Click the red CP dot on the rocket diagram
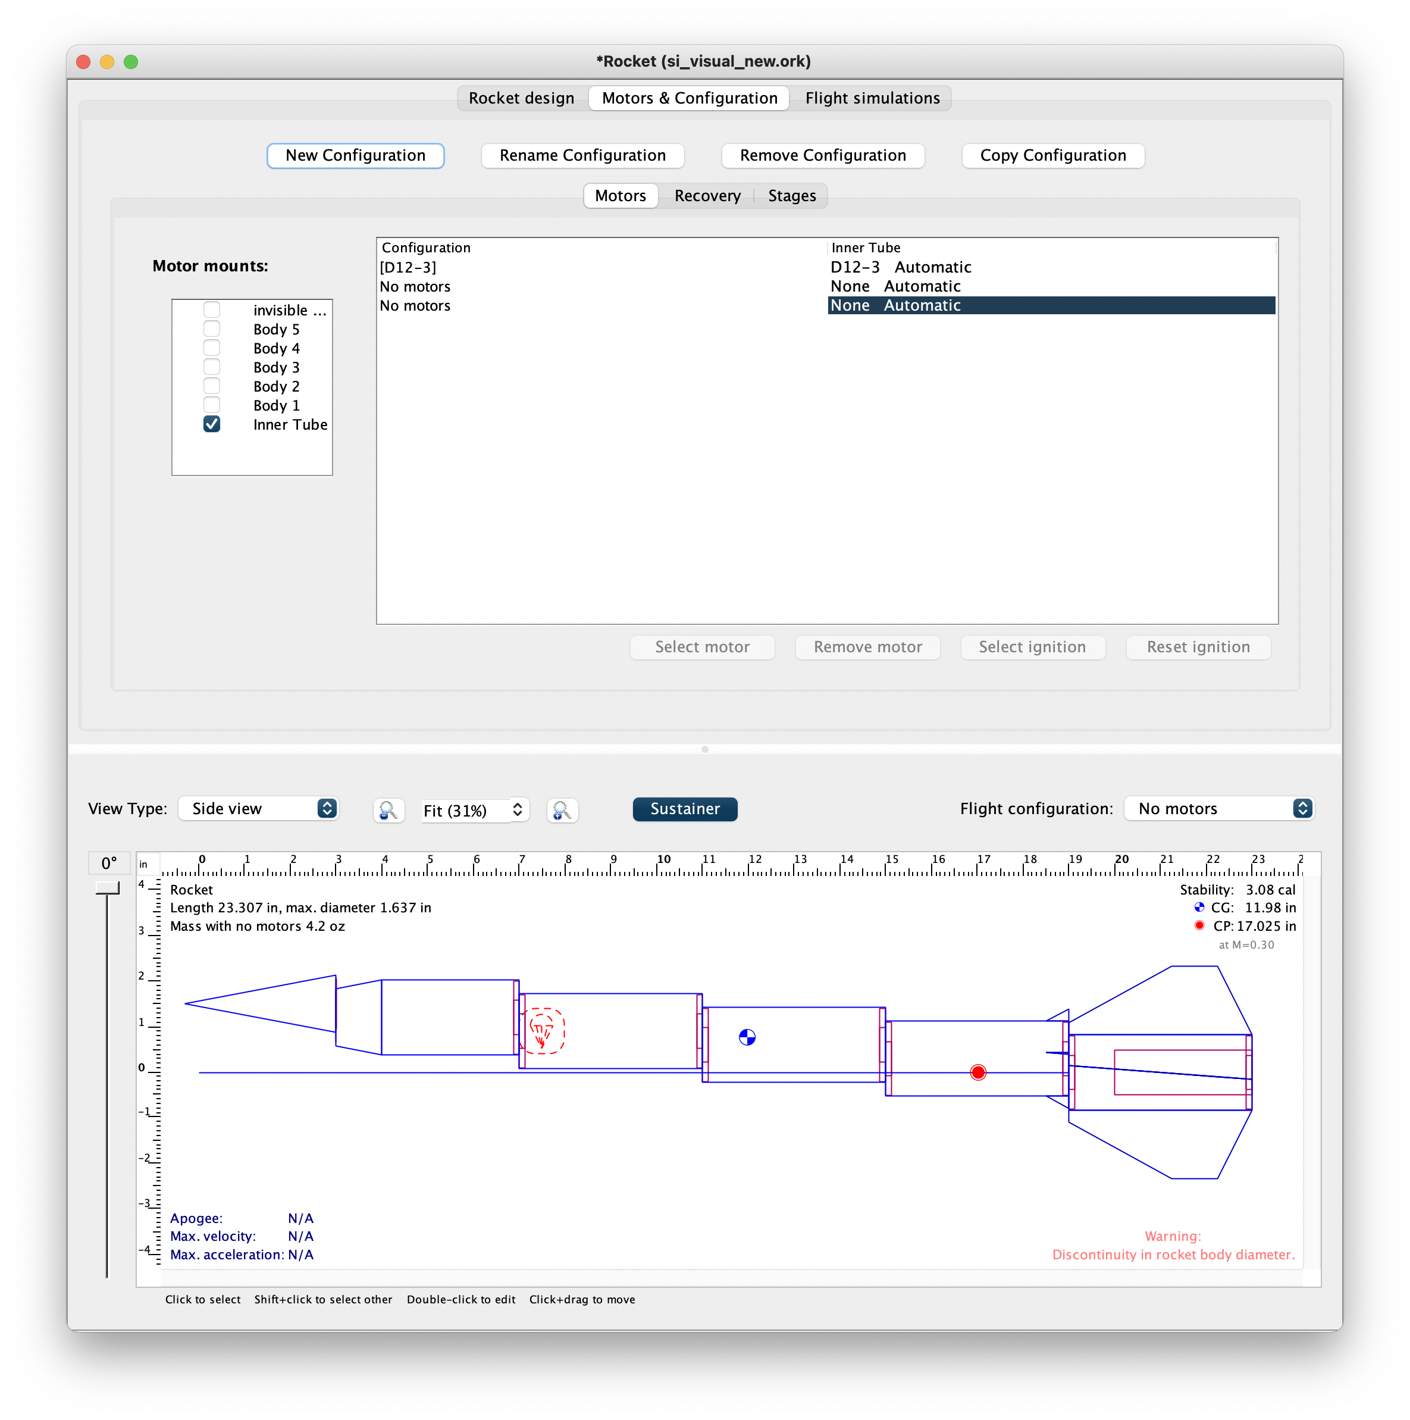1410x1420 pixels. (977, 1072)
